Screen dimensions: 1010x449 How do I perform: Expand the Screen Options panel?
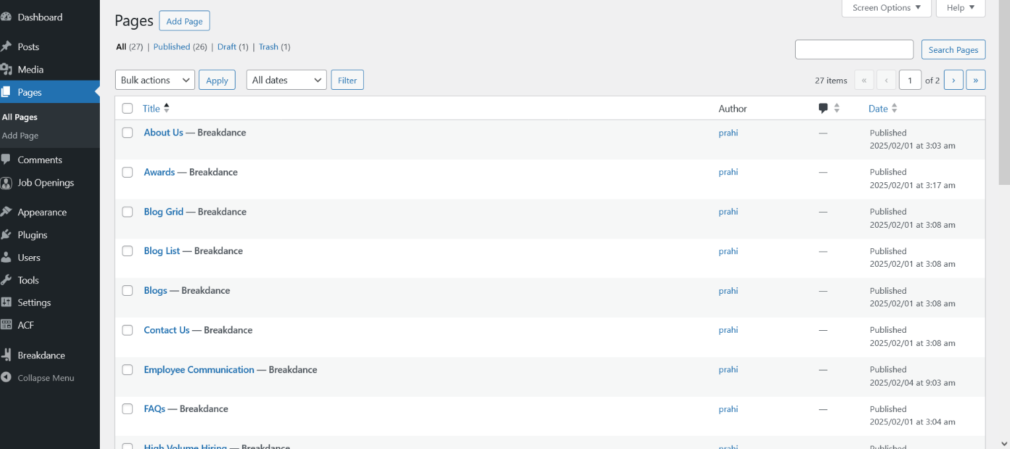[x=886, y=8]
